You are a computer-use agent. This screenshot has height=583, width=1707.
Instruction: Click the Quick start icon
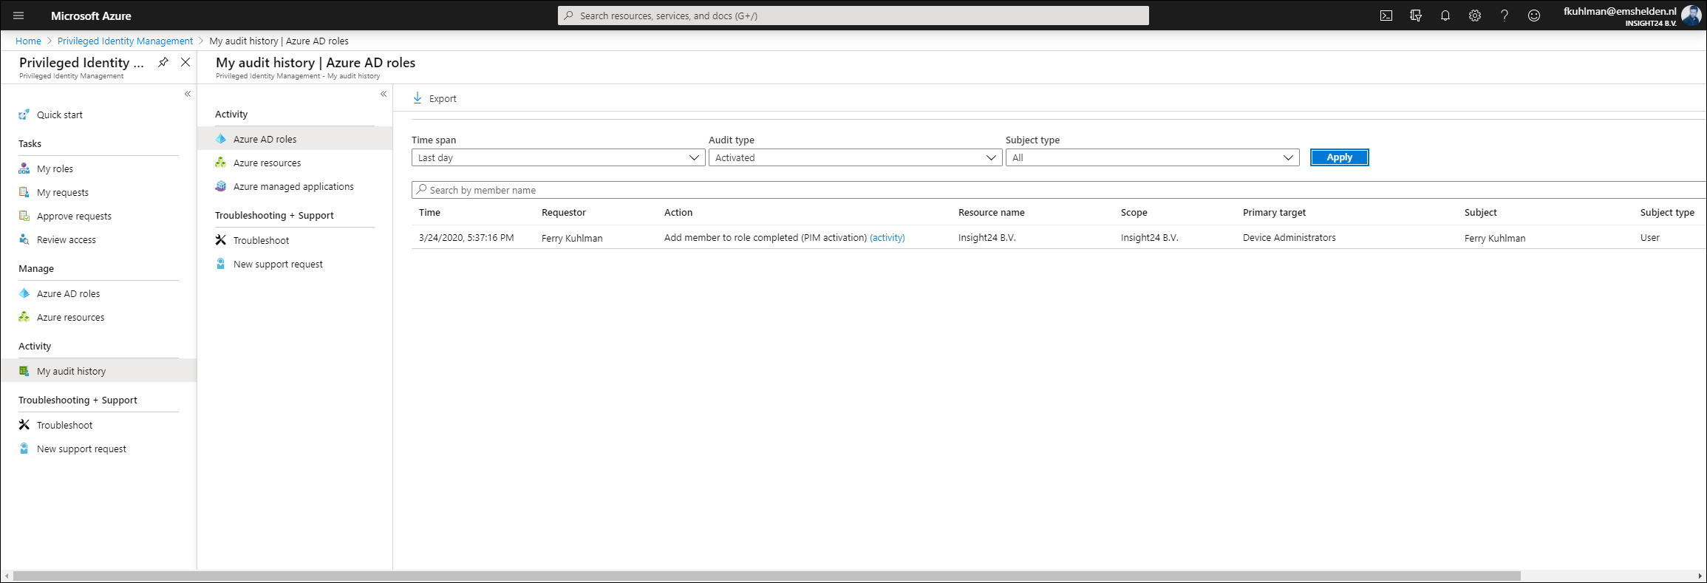pos(24,115)
